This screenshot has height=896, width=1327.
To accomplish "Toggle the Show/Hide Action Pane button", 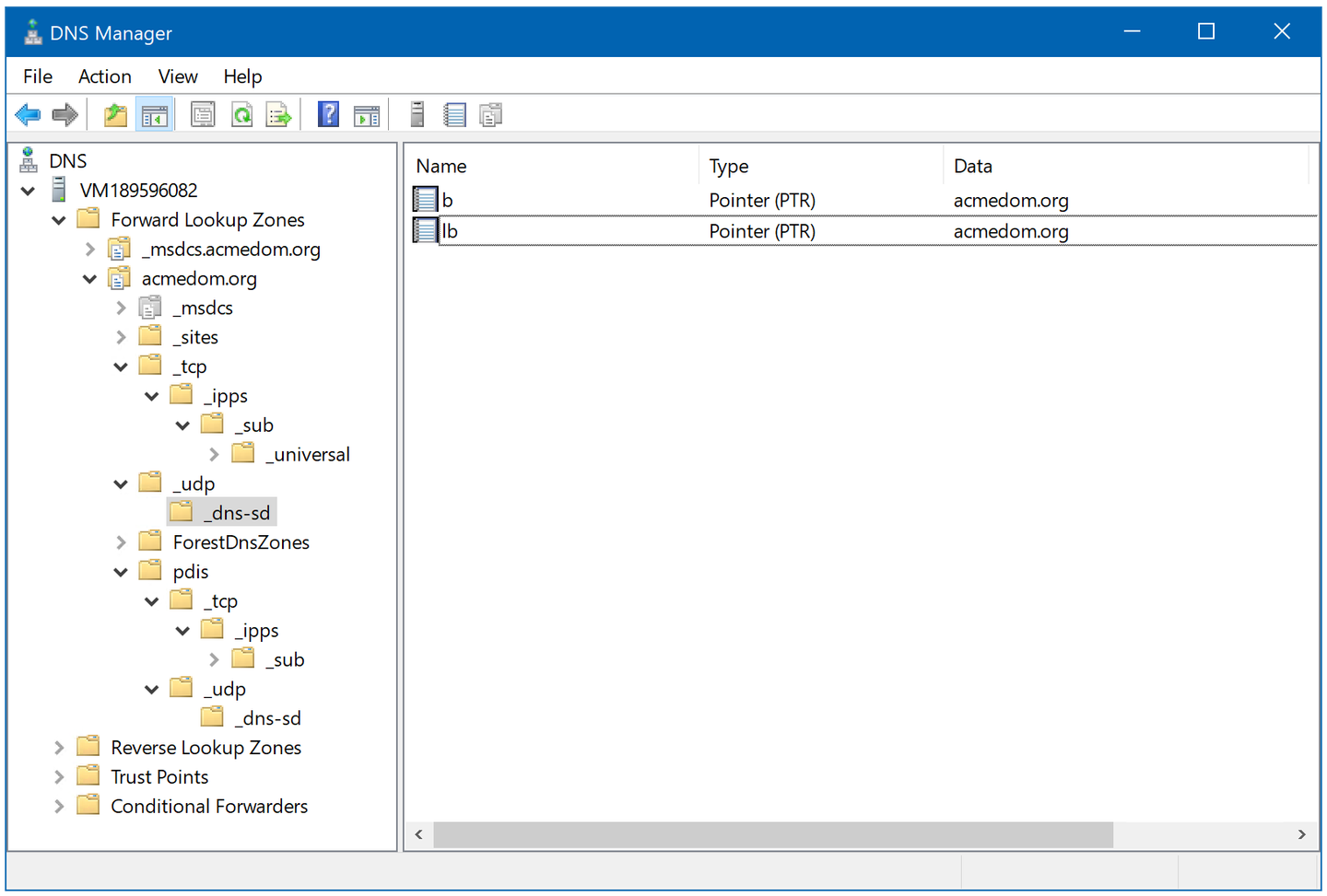I will (x=367, y=115).
